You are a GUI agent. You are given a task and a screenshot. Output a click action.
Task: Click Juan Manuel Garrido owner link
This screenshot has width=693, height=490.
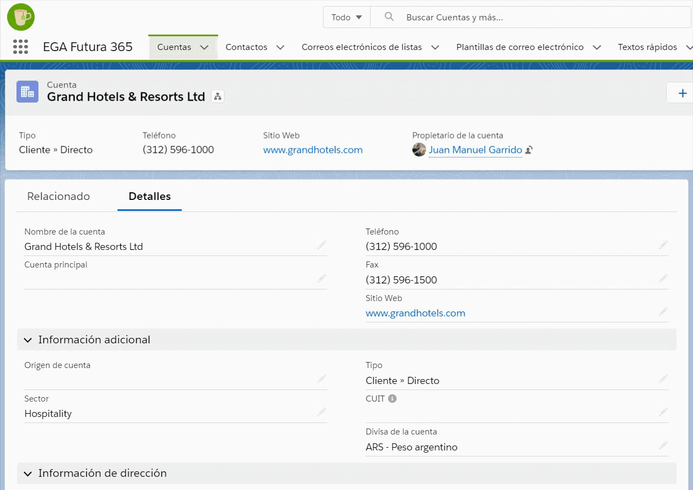[x=475, y=150]
